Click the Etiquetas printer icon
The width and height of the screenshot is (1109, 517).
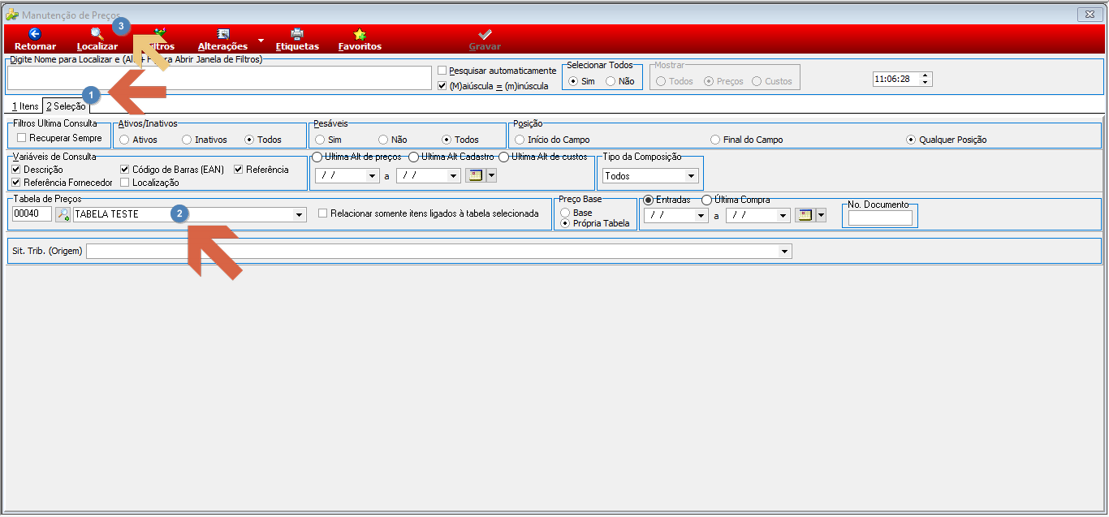[x=297, y=34]
